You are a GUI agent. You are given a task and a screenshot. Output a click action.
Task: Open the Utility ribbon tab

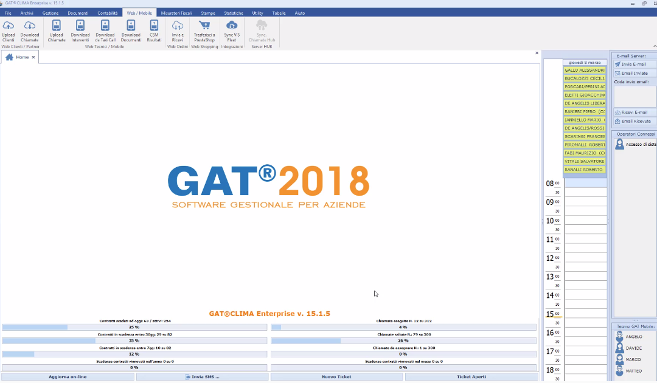pos(258,13)
